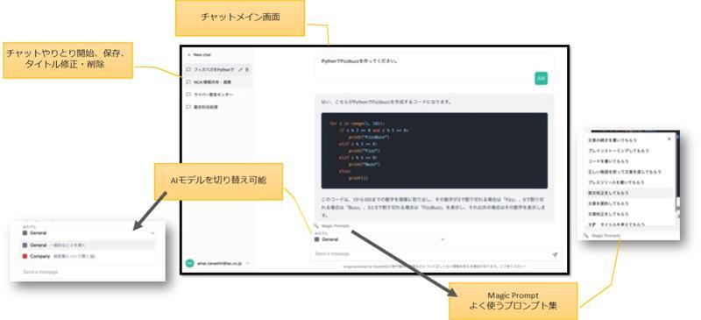Expand the model dropdown chevron in left inset

[x=152, y=233]
